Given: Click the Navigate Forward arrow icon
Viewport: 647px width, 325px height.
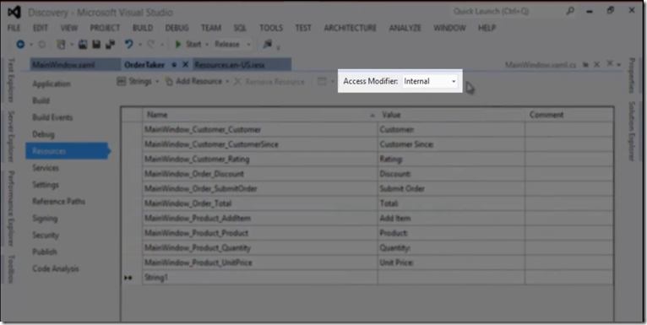Looking at the screenshot, I should coord(41,44).
